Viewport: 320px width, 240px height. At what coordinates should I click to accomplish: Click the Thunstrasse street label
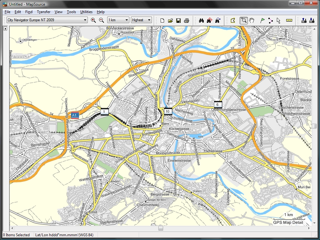(213, 151)
